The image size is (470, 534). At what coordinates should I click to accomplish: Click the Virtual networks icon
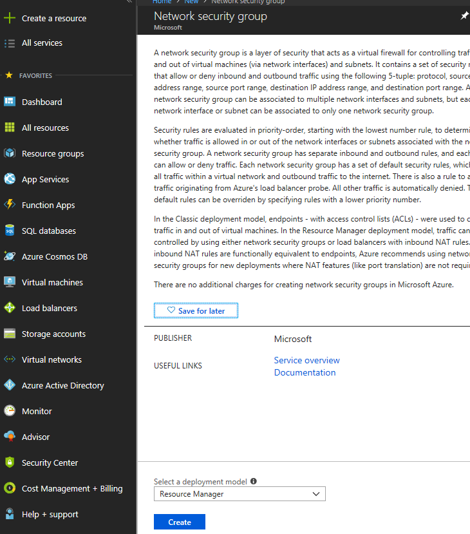click(x=10, y=359)
